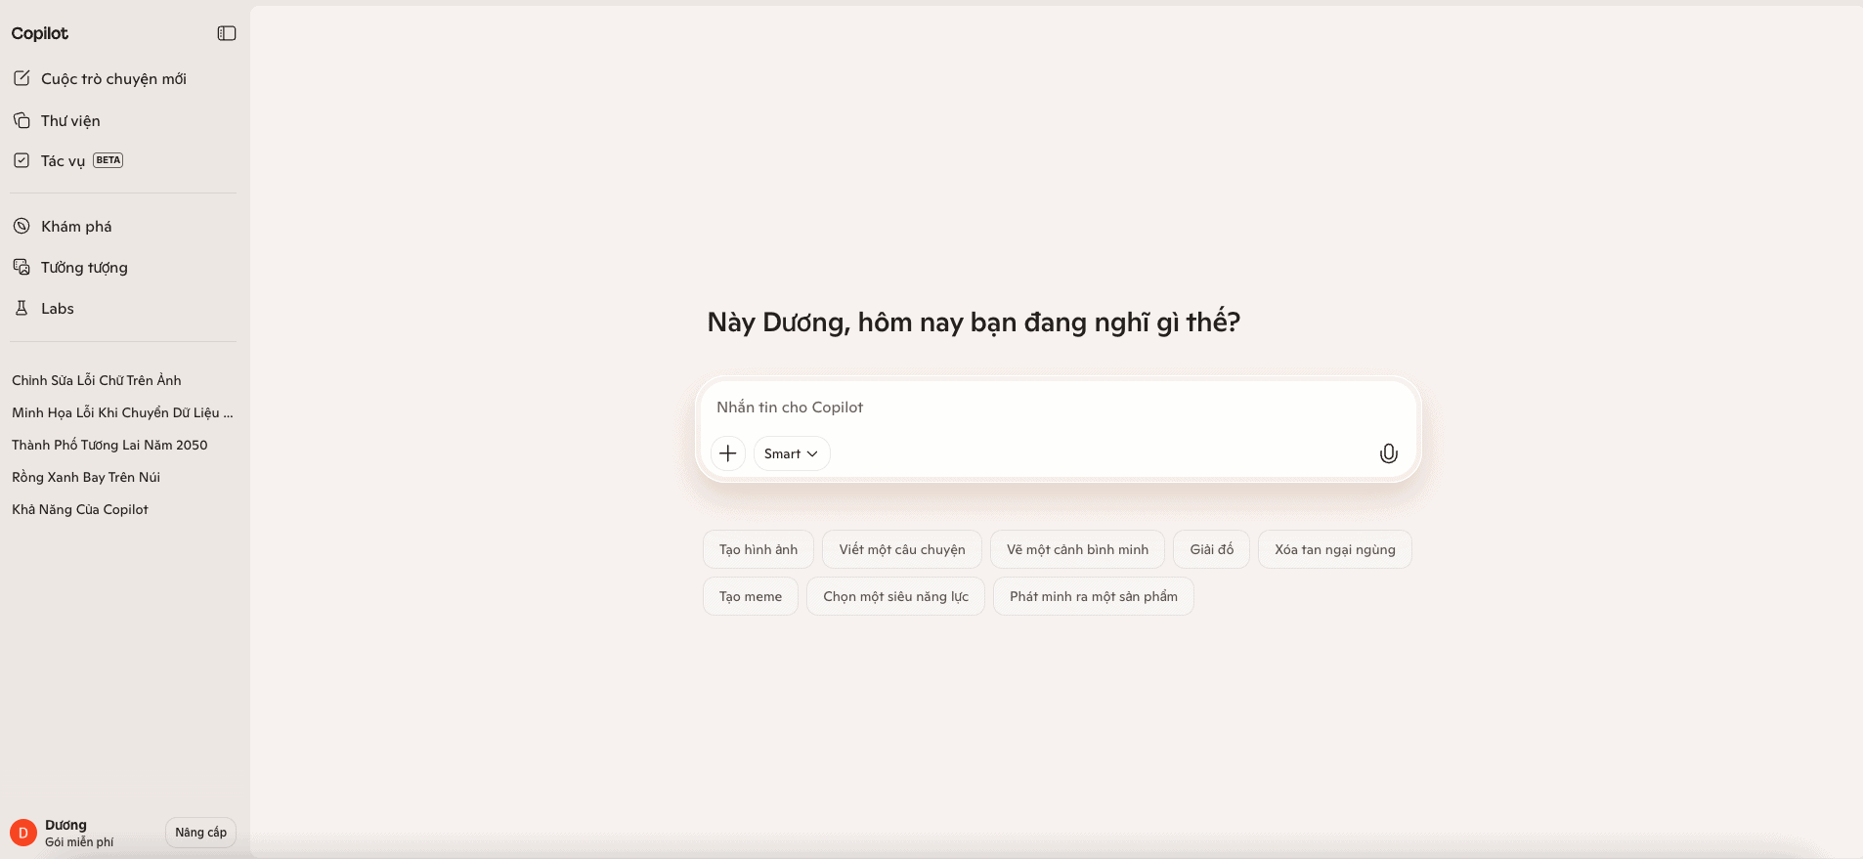Viewport: 1863px width, 859px height.
Task: Open Tác vụ in the sidebar
Action: tap(63, 160)
